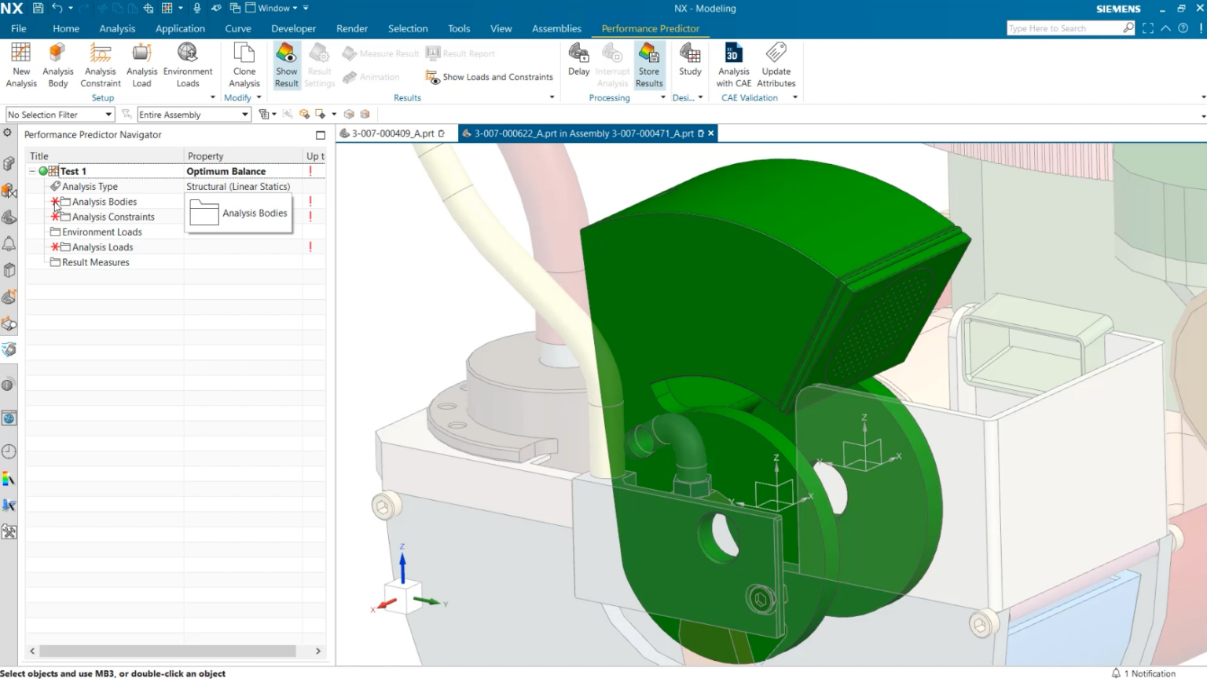Open the Entire Assembly scope dropdown
Image resolution: width=1207 pixels, height=679 pixels.
193,115
